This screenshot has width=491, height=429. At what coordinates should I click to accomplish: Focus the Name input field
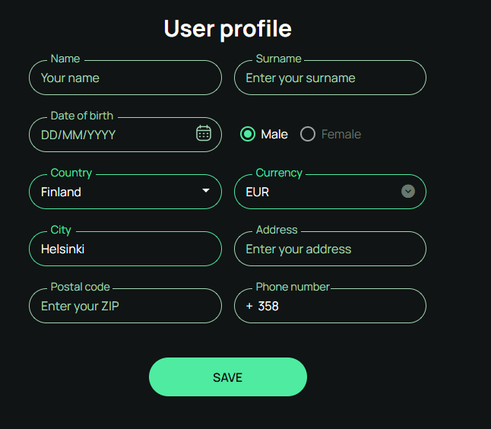click(125, 78)
